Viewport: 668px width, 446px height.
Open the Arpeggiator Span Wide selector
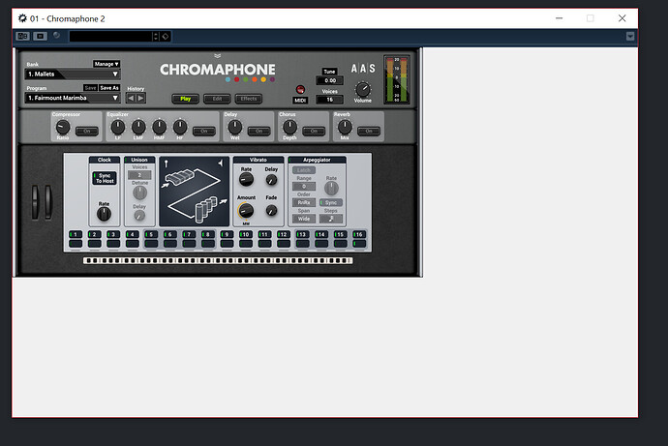[x=304, y=219]
